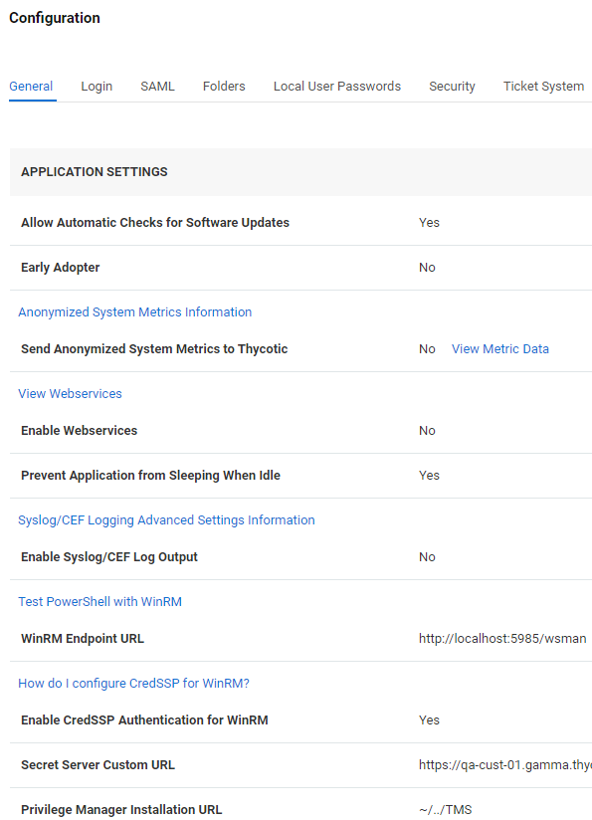Viewport: 592px width, 820px height.
Task: Click the No value for Enable Webservices
Action: (x=427, y=430)
